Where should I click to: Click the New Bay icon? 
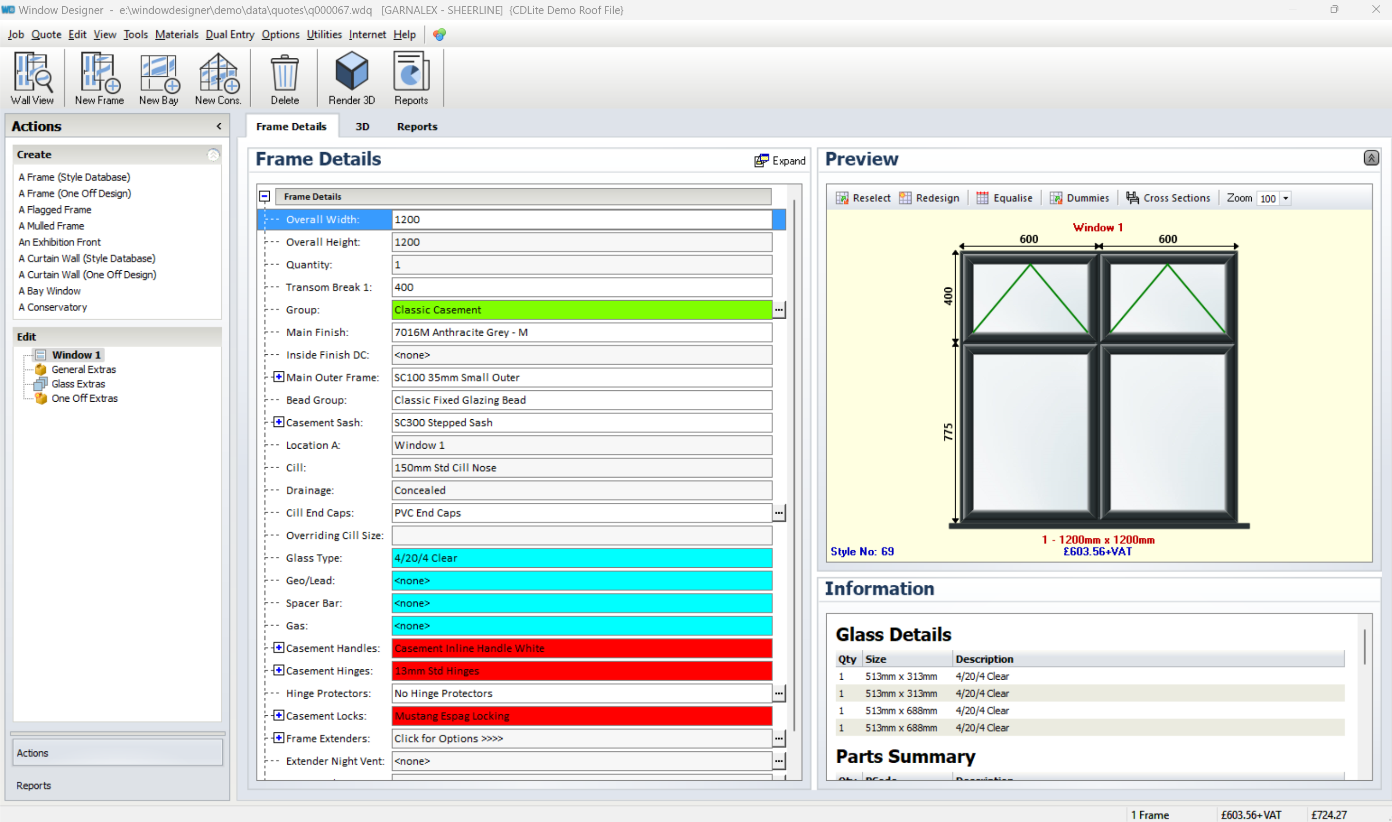pos(158,78)
